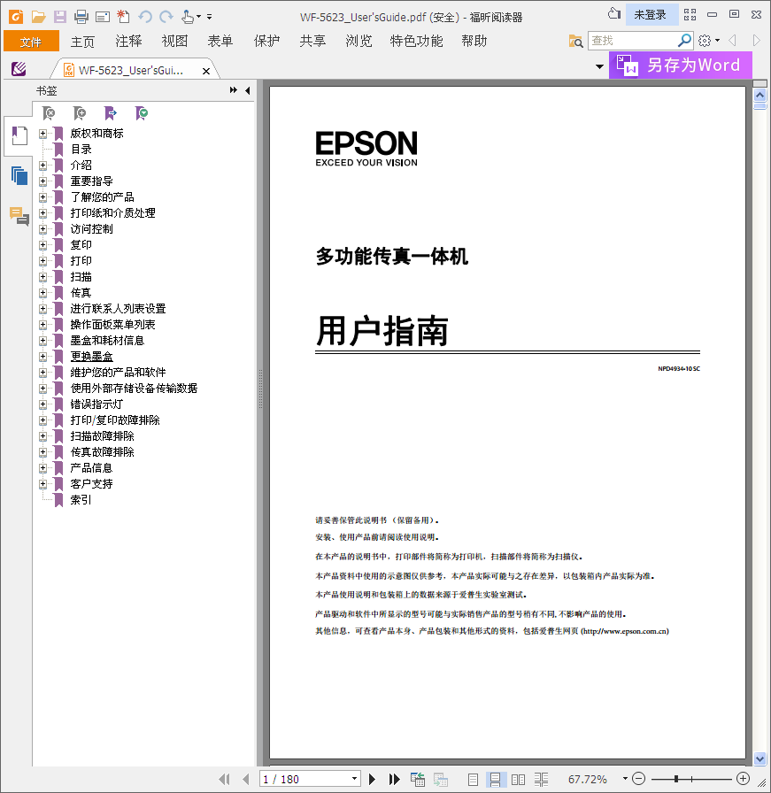Screen dimensions: 771x793
Task: Click the add bookmark icon
Action: click(x=80, y=113)
